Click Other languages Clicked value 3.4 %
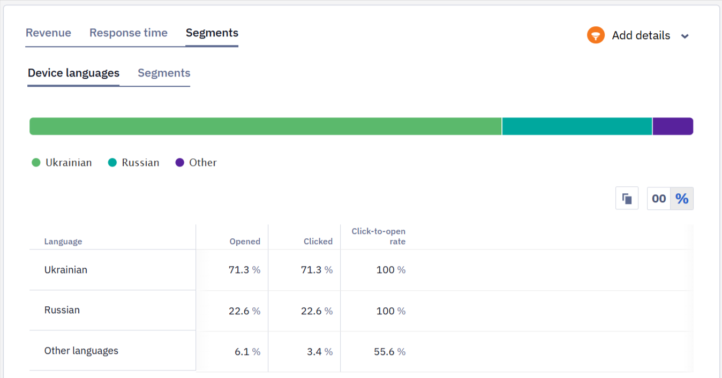 coord(320,352)
